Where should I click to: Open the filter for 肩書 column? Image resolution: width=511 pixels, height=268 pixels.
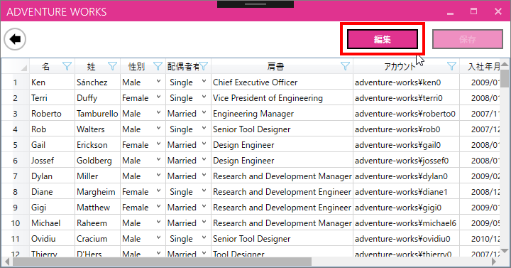click(x=345, y=67)
